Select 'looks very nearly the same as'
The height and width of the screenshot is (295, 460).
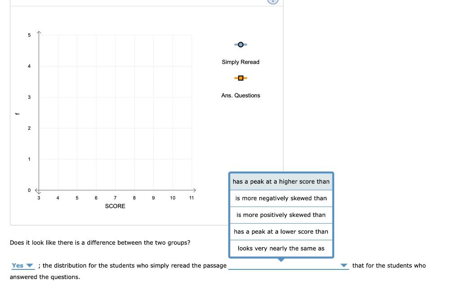point(281,248)
